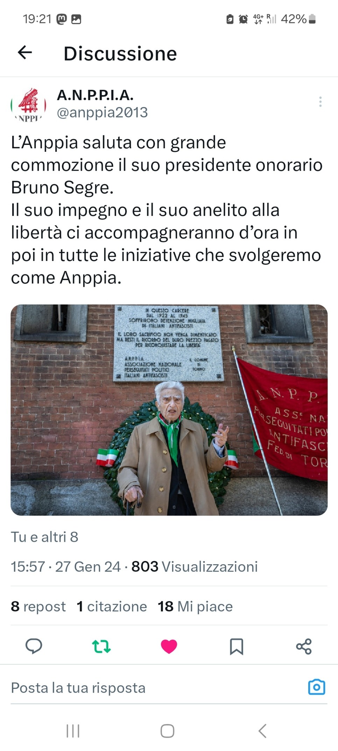Viewport: 338px width, 751px height.
Task: Tap the reply speech bubble icon
Action: (34, 646)
